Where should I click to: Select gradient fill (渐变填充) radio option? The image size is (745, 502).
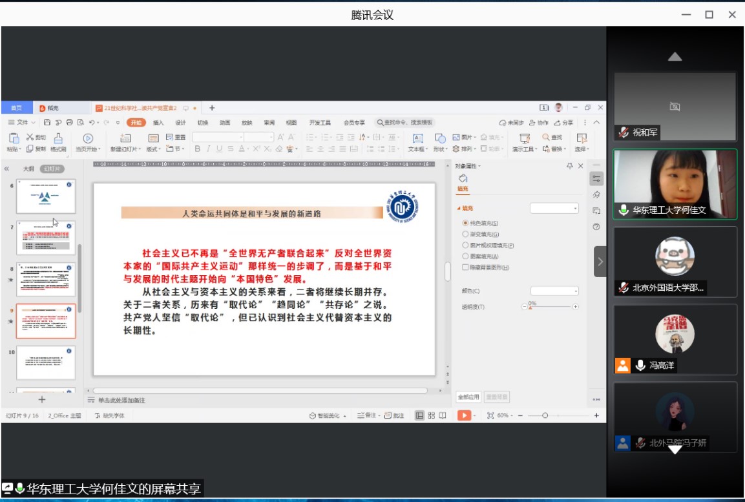tap(465, 234)
